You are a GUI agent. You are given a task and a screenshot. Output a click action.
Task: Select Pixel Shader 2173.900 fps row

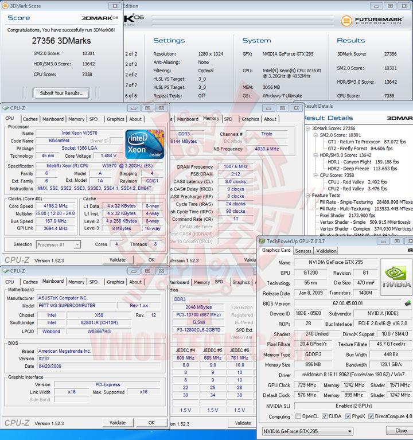point(348,215)
